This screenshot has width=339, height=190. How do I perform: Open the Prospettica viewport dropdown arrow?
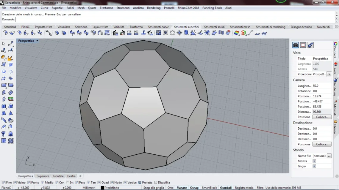tap(37, 41)
